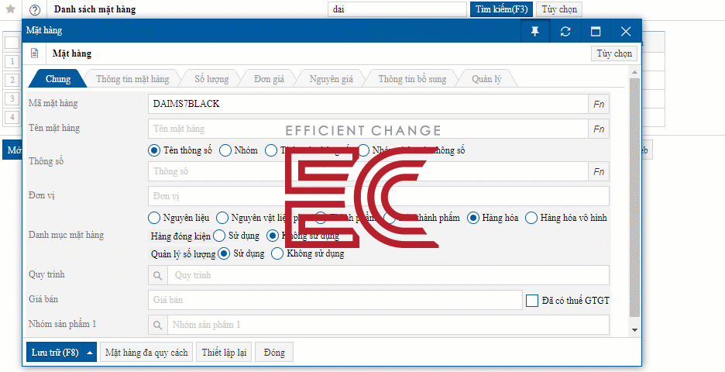Tick header checkbox in background list
Screen dimensions: 725x372
point(12,43)
